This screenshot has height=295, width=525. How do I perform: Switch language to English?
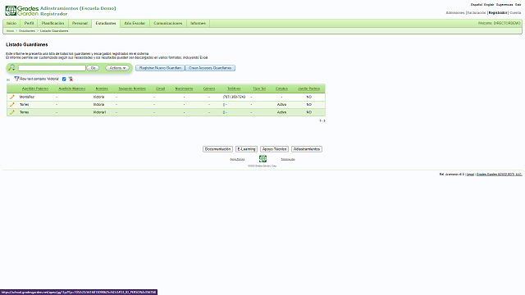[489, 5]
